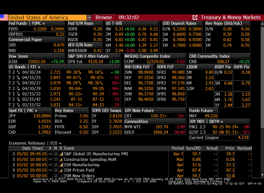Click the Current Coupon 4.219 value
This screenshot has height=193, width=264.
pyautogui.click(x=243, y=138)
